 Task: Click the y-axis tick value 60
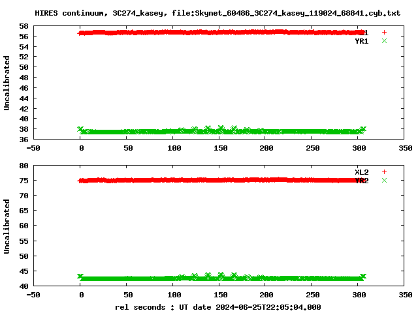coord(24,226)
